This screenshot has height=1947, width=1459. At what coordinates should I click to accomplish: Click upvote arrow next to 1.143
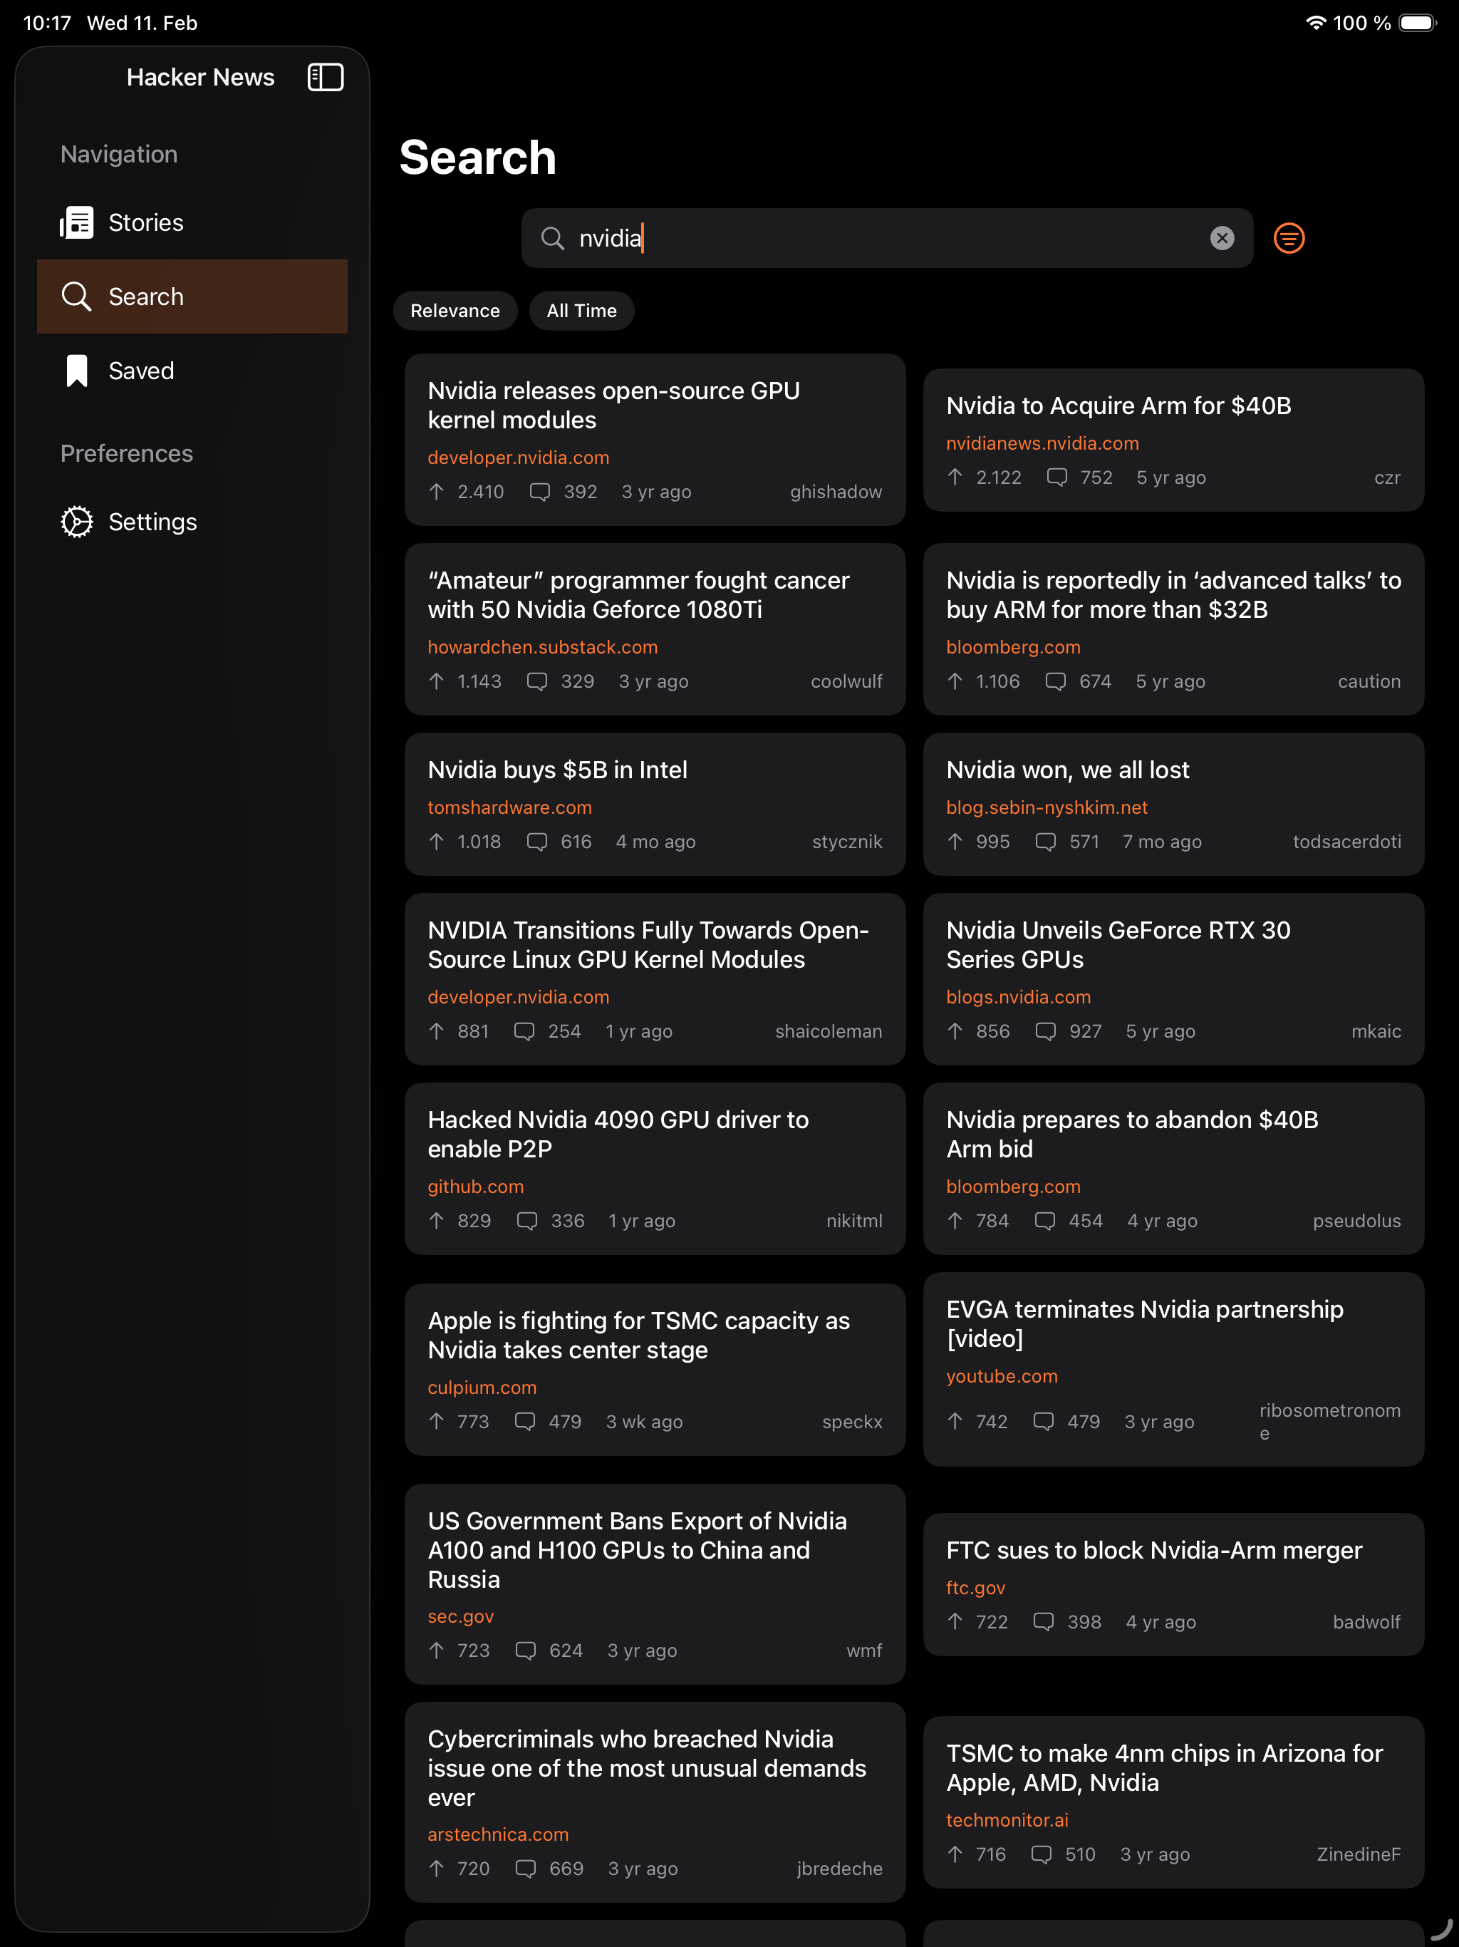pos(437,681)
